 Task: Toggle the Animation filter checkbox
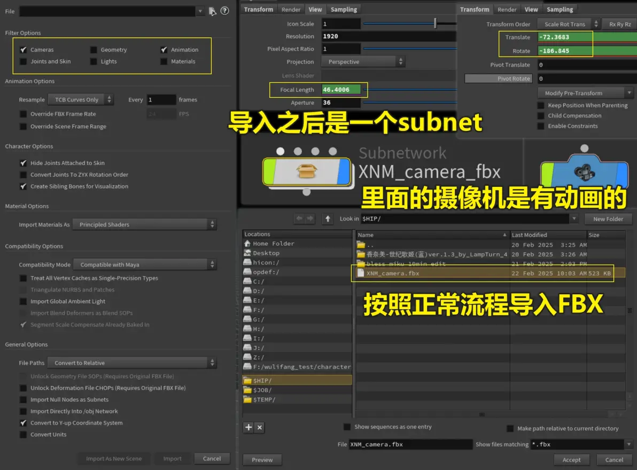(164, 50)
